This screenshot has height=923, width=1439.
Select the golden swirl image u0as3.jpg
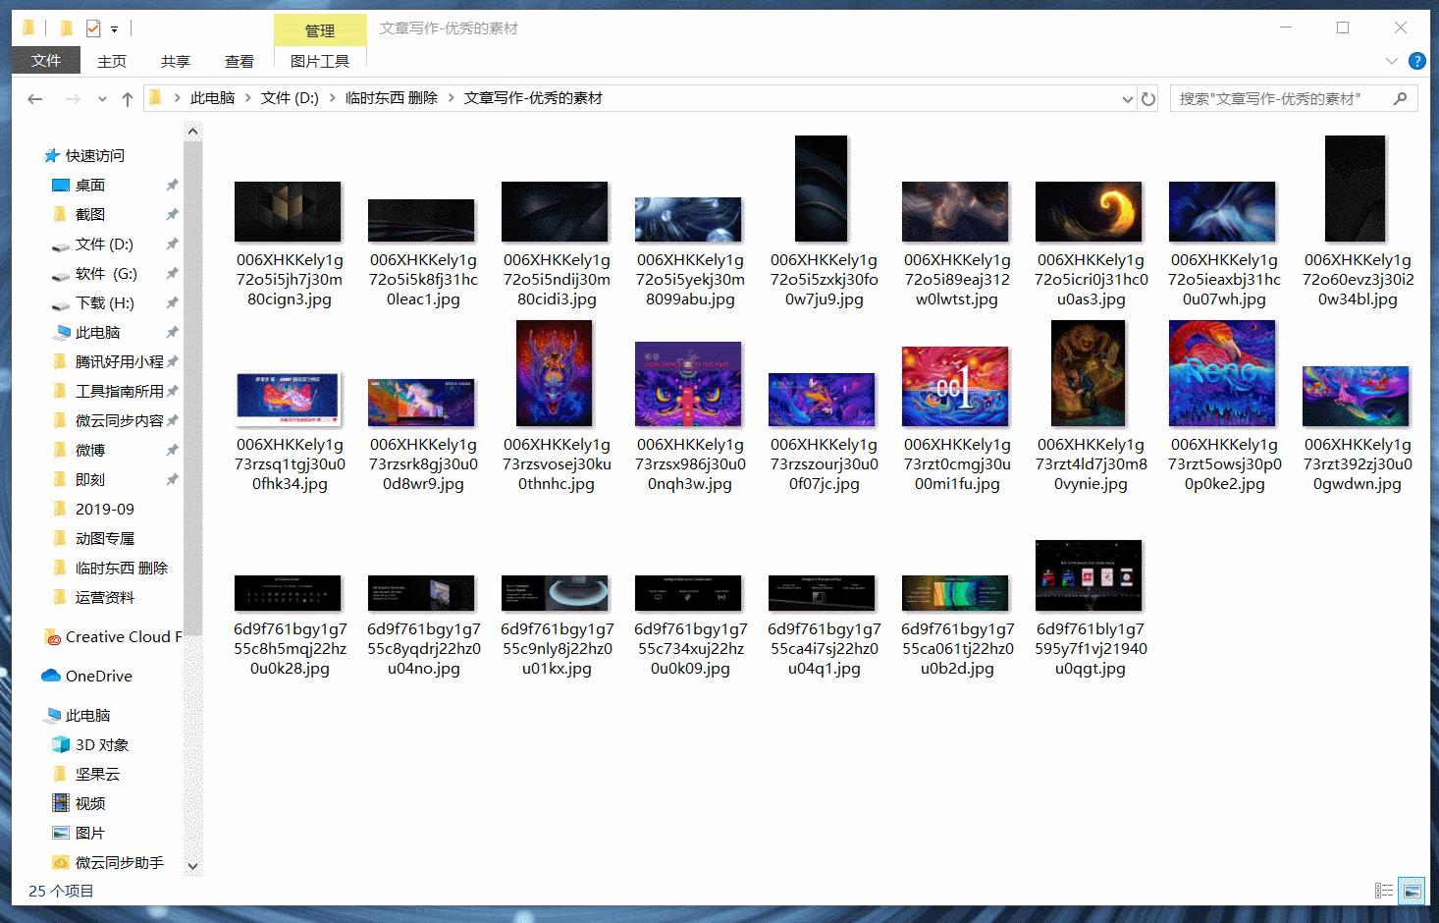tap(1090, 212)
